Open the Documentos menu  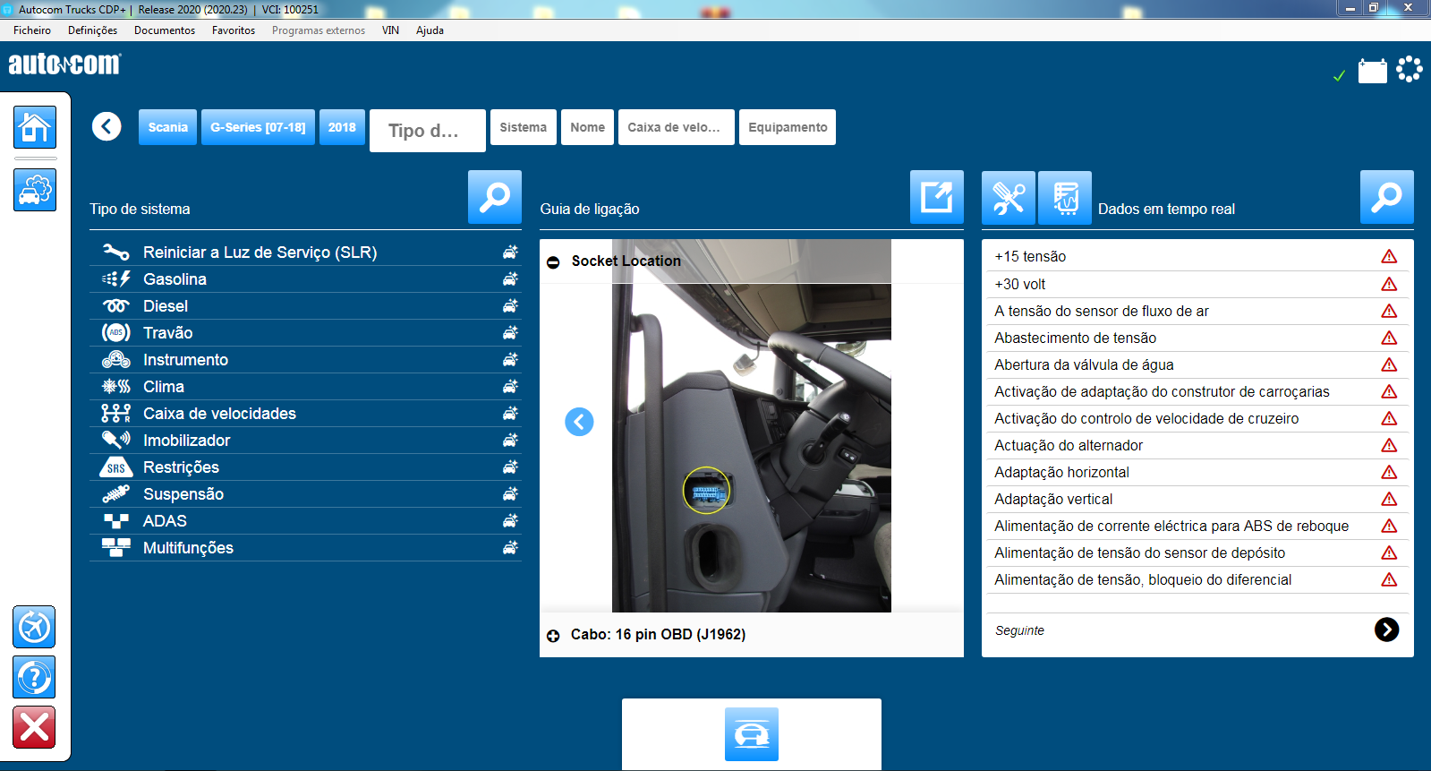[164, 30]
